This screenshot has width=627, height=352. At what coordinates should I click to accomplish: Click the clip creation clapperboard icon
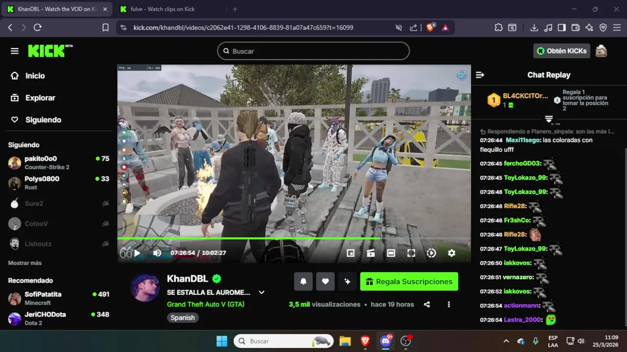click(x=371, y=253)
